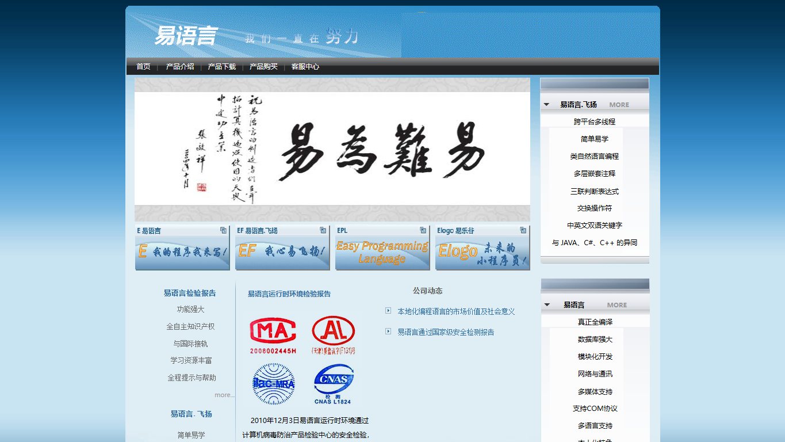Open popup icon on Elogo 易乐谷 card
Viewport: 785px width, 442px height.
[523, 230]
